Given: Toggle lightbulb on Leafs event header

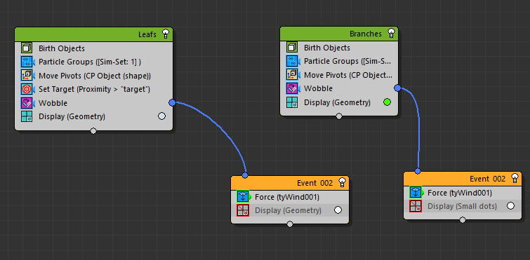Looking at the screenshot, I should pos(165,34).
